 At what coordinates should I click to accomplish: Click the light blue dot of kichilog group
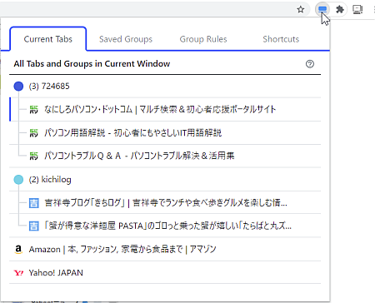pyautogui.click(x=18, y=180)
